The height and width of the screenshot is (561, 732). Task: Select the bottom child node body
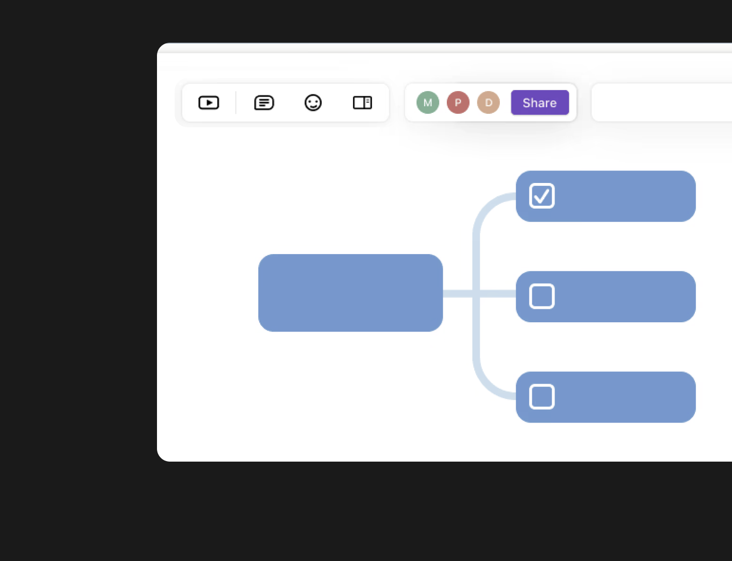pyautogui.click(x=622, y=397)
